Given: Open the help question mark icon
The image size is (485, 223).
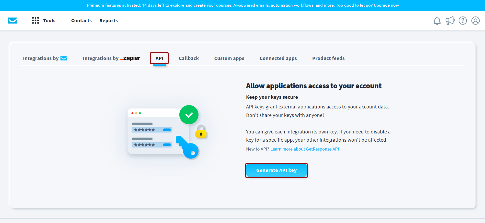Looking at the screenshot, I should coord(463,21).
